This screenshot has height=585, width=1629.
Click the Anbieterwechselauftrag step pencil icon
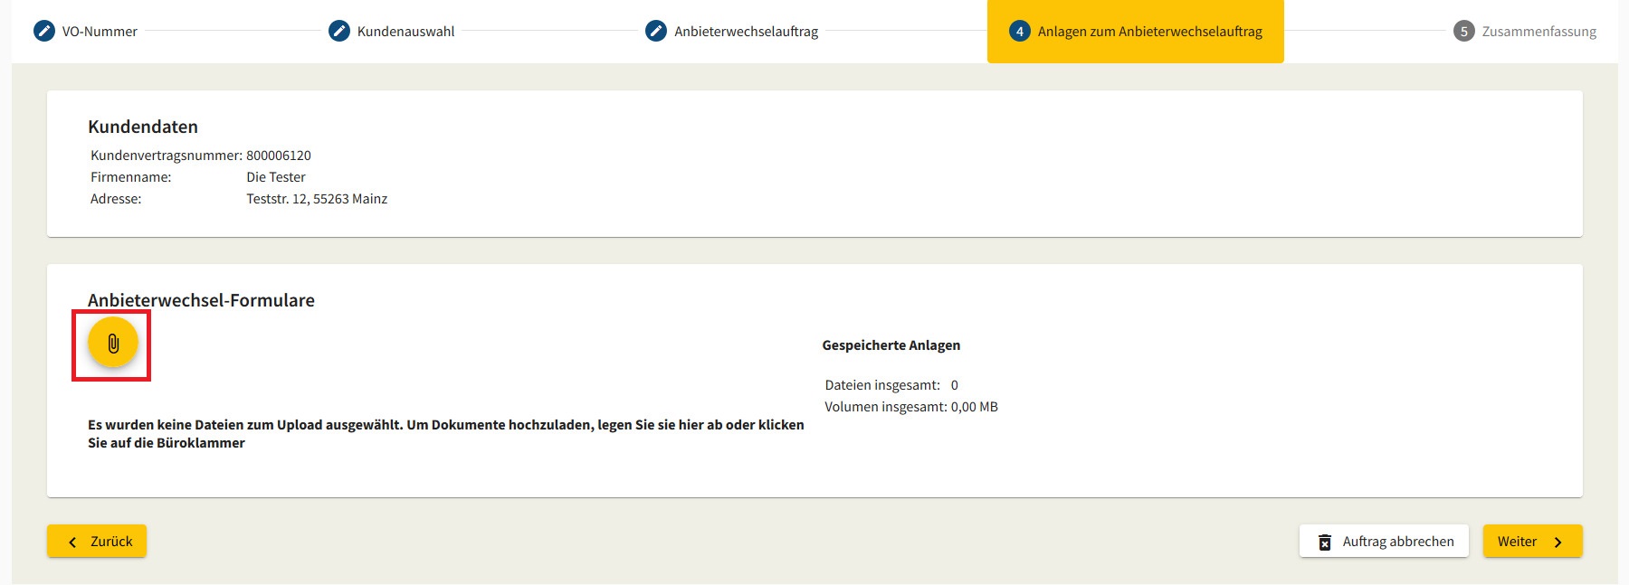pos(656,31)
